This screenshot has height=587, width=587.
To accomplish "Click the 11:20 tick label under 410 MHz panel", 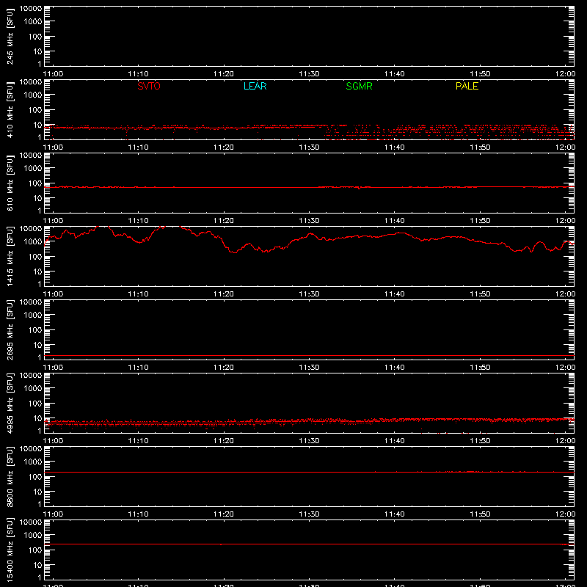I will [x=224, y=147].
